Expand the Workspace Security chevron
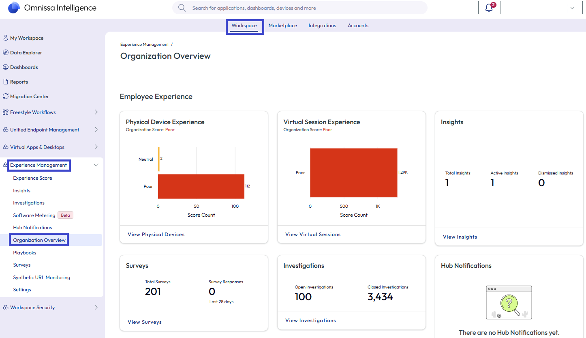Image resolution: width=586 pixels, height=338 pixels. point(96,307)
